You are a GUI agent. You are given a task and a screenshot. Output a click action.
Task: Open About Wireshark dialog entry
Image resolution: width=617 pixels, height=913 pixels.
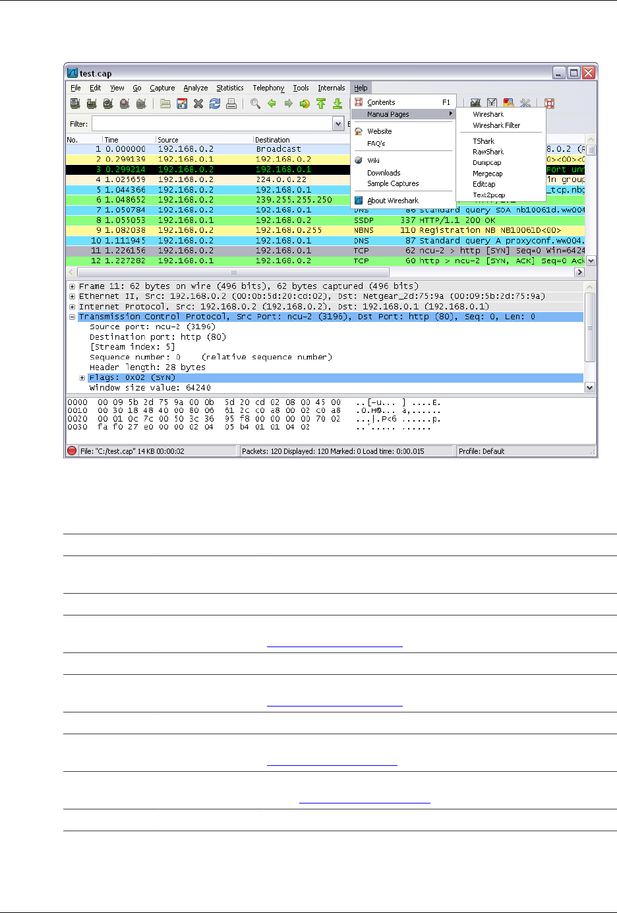pyautogui.click(x=403, y=201)
